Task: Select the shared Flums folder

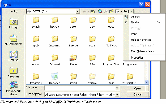Action: tap(74, 60)
